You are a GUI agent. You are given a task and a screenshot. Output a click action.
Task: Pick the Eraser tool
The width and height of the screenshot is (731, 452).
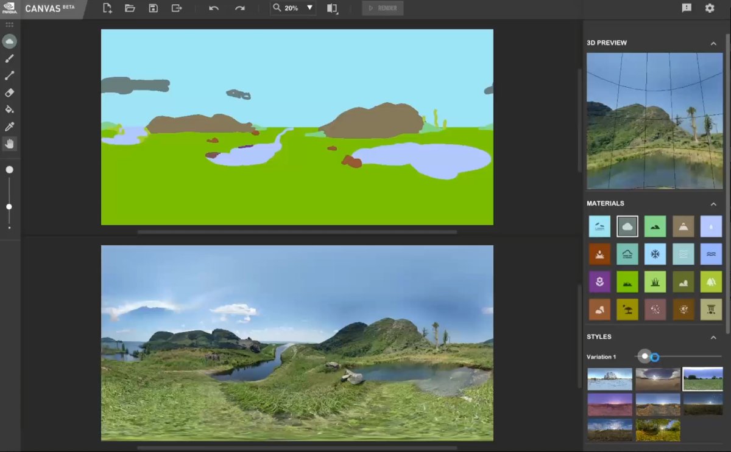9,92
